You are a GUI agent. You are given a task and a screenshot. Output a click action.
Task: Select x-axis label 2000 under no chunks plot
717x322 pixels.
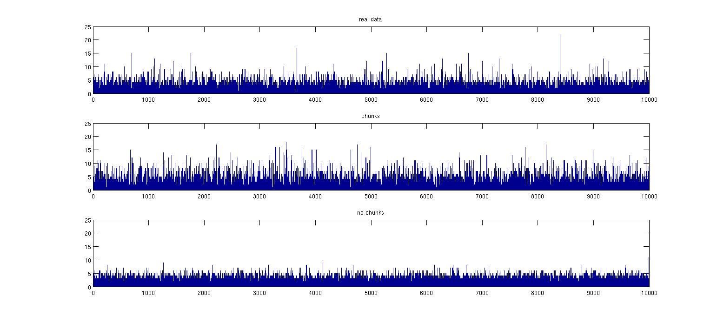[x=204, y=293]
